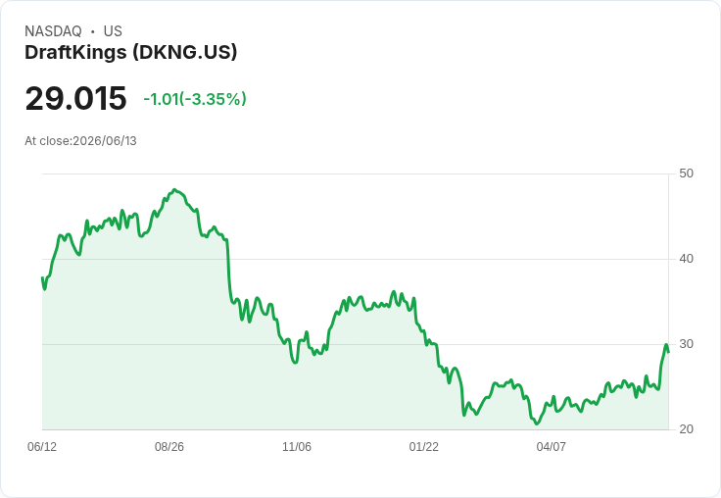Select the 04/07 date axis label
Screen dimensions: 721x498
click(551, 446)
